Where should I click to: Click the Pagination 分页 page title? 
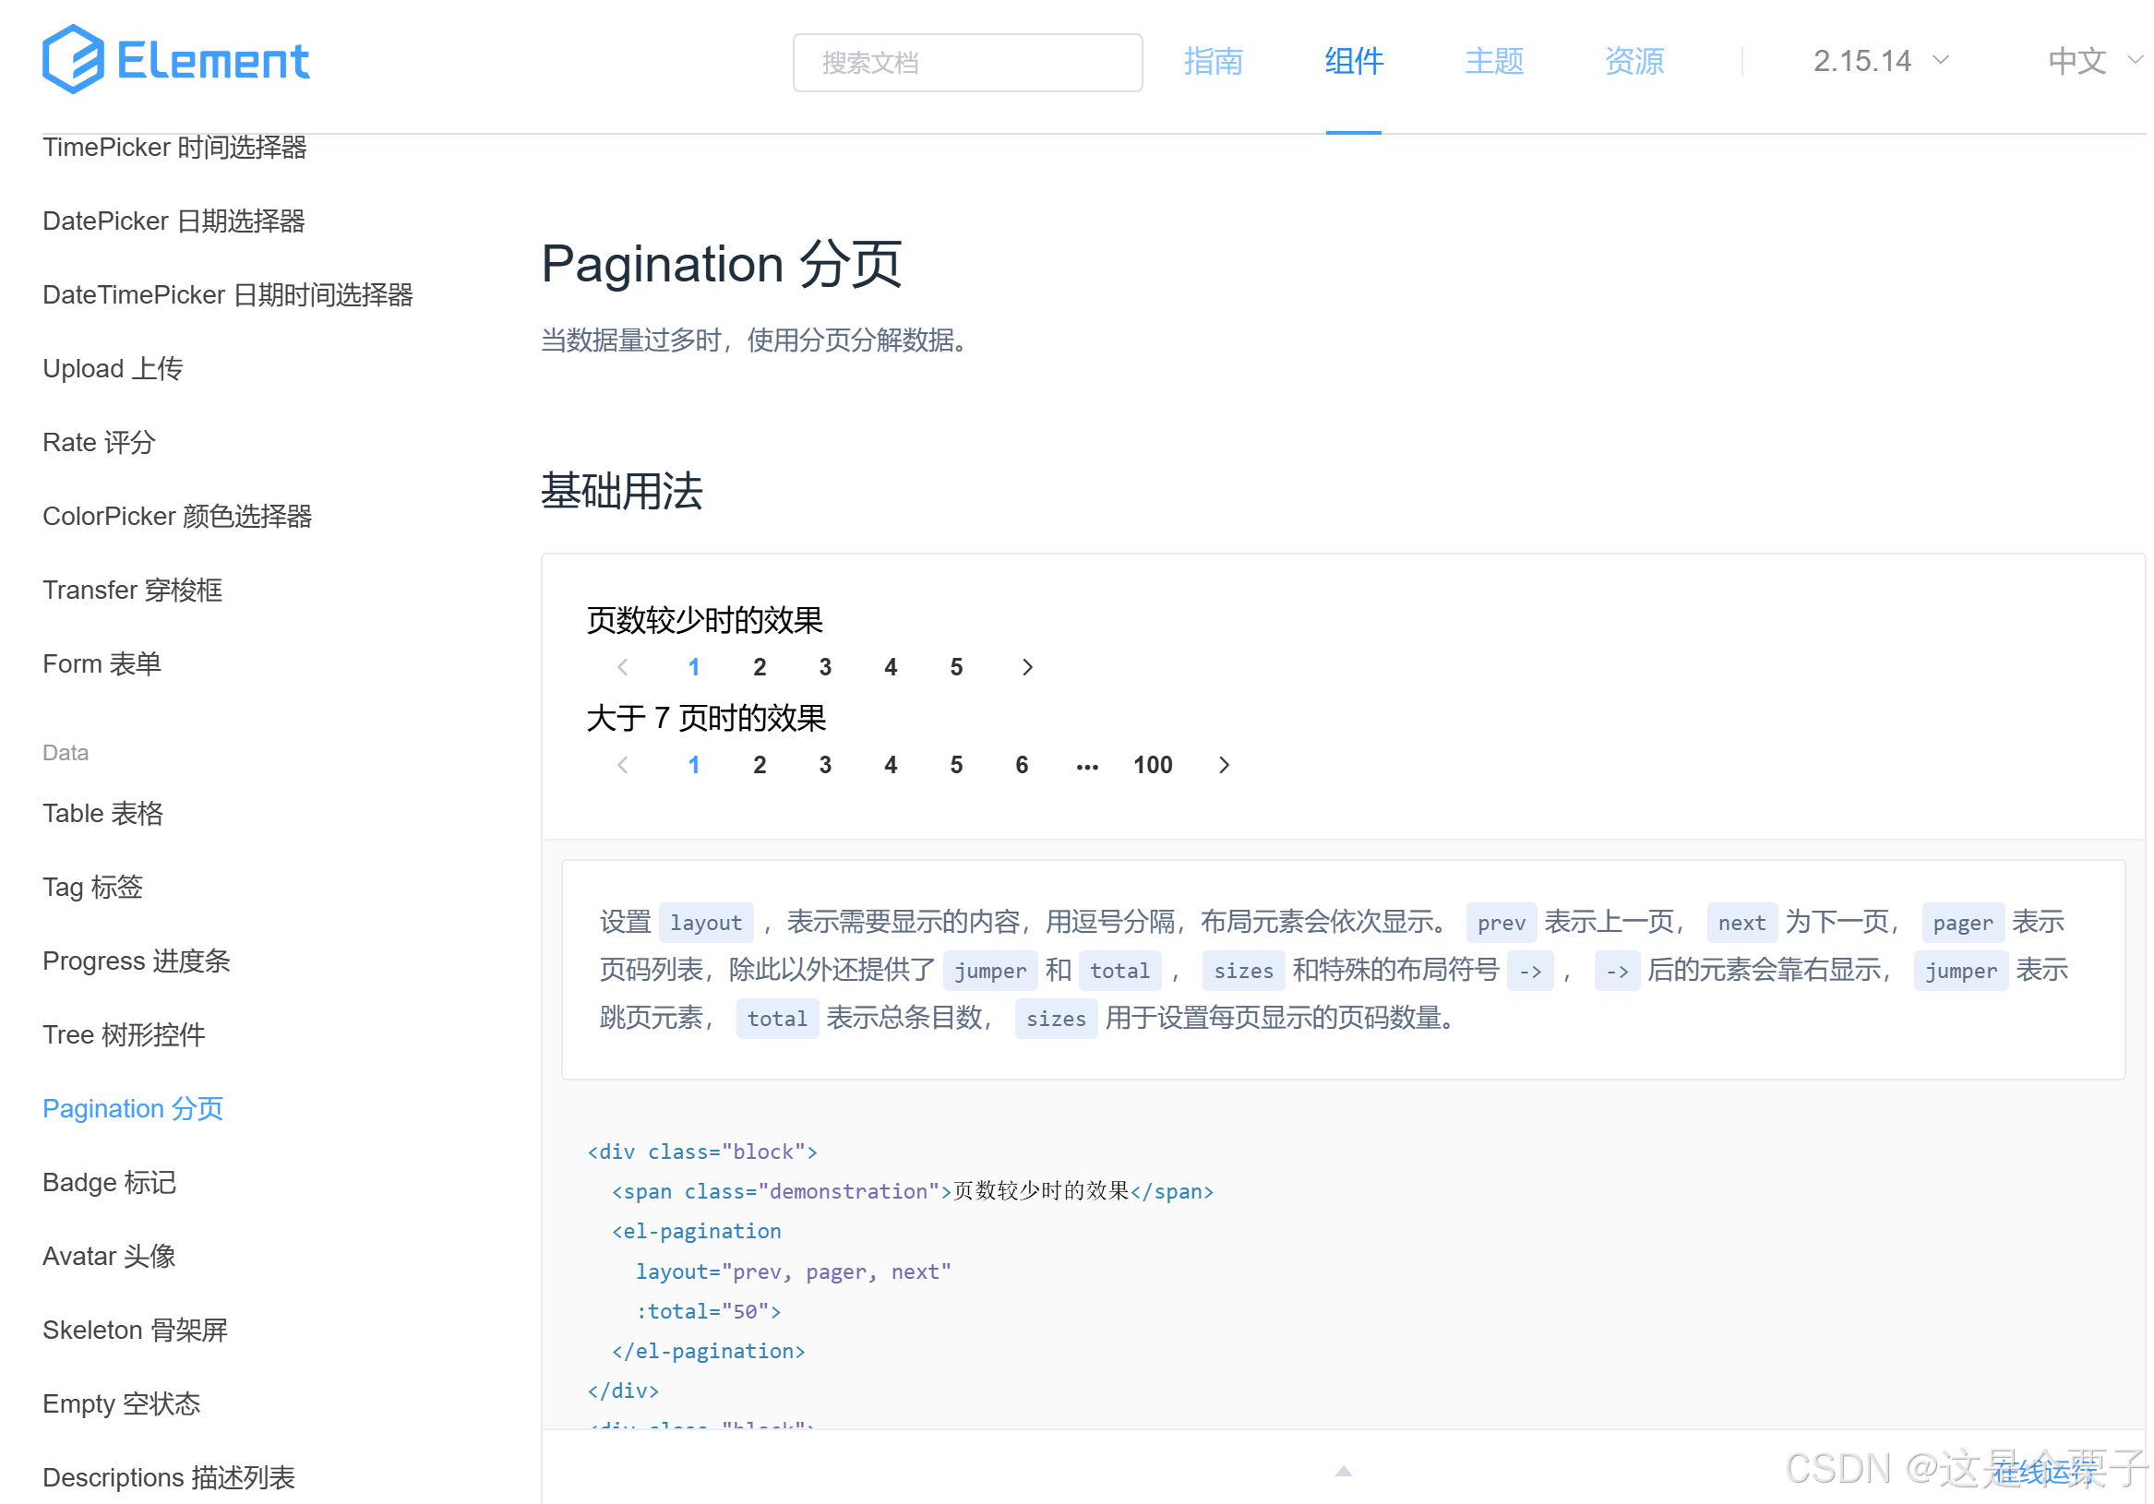[x=722, y=264]
